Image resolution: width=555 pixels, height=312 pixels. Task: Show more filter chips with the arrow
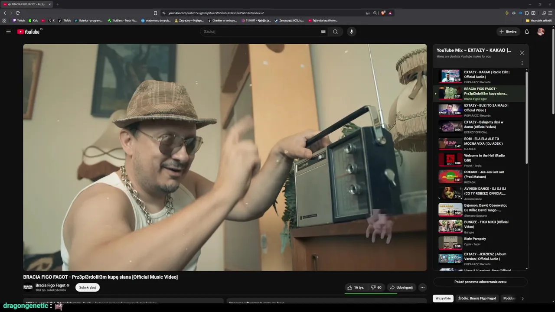(x=522, y=299)
